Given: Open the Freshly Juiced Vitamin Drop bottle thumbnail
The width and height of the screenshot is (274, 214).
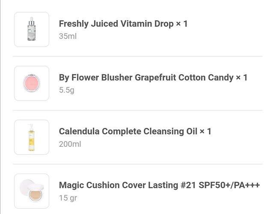Looking at the screenshot, I should click(x=32, y=30).
